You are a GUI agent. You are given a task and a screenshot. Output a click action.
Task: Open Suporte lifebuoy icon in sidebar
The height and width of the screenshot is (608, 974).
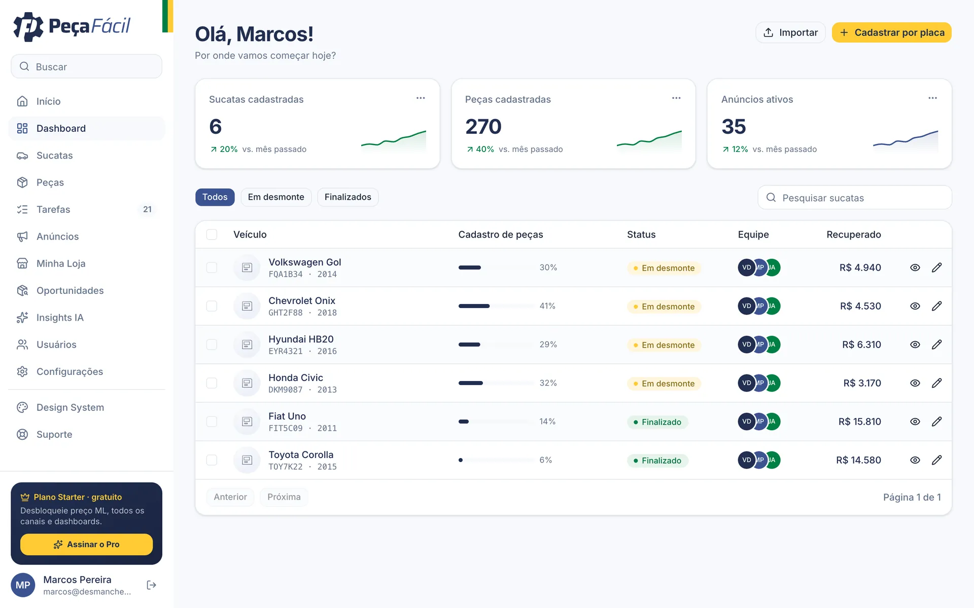tap(22, 435)
